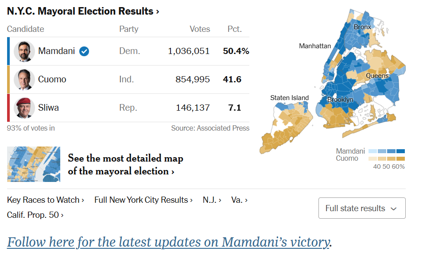This screenshot has width=423, height=255.
Task: Expand the Full state results dropdown
Action: 361,208
